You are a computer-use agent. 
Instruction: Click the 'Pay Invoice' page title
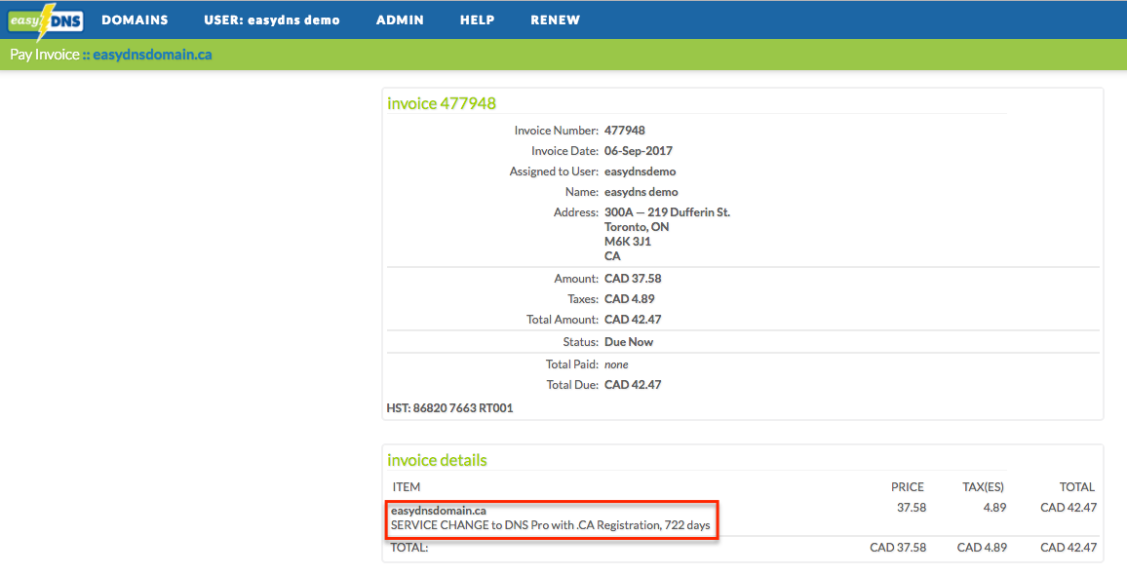45,55
